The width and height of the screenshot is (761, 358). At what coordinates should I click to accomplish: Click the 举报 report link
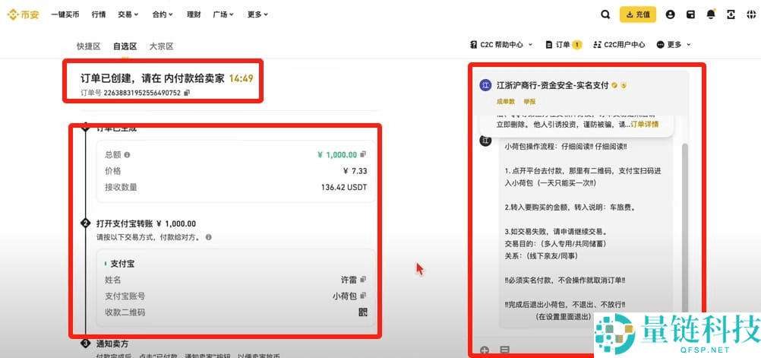[x=529, y=102]
